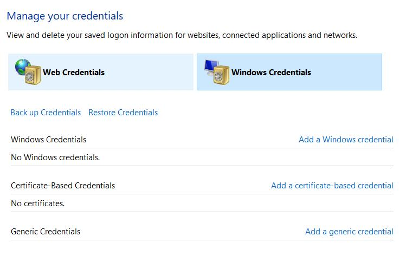Click the computer and safe Windows Credentials icon
The image size is (400, 269).
[x=217, y=72]
